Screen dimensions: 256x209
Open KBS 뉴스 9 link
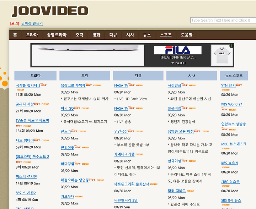click(230, 163)
